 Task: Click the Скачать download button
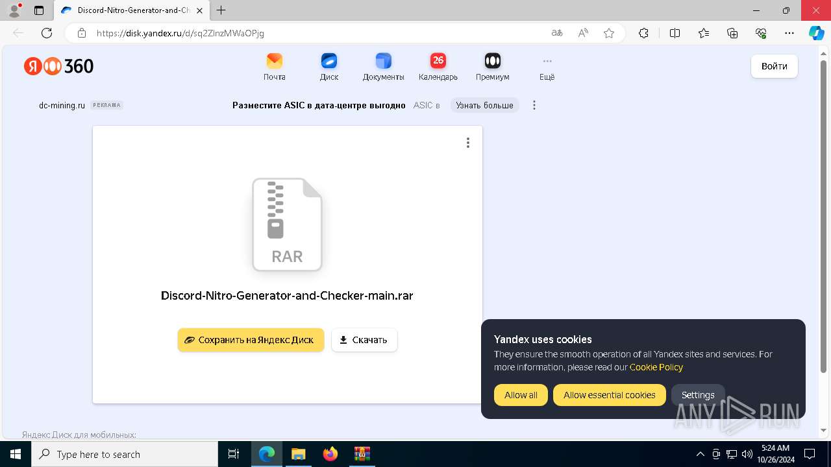point(364,340)
